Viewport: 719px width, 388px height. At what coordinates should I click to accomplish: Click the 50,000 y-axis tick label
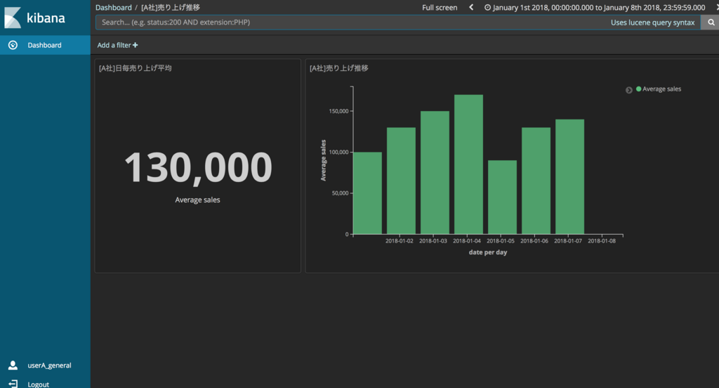tap(341, 193)
